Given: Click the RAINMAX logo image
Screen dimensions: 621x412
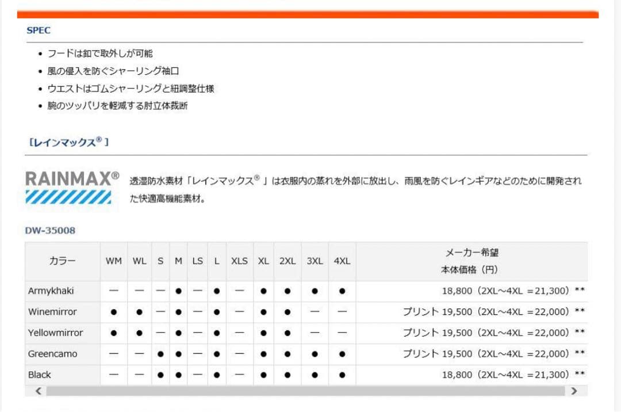Looking at the screenshot, I should point(72,187).
